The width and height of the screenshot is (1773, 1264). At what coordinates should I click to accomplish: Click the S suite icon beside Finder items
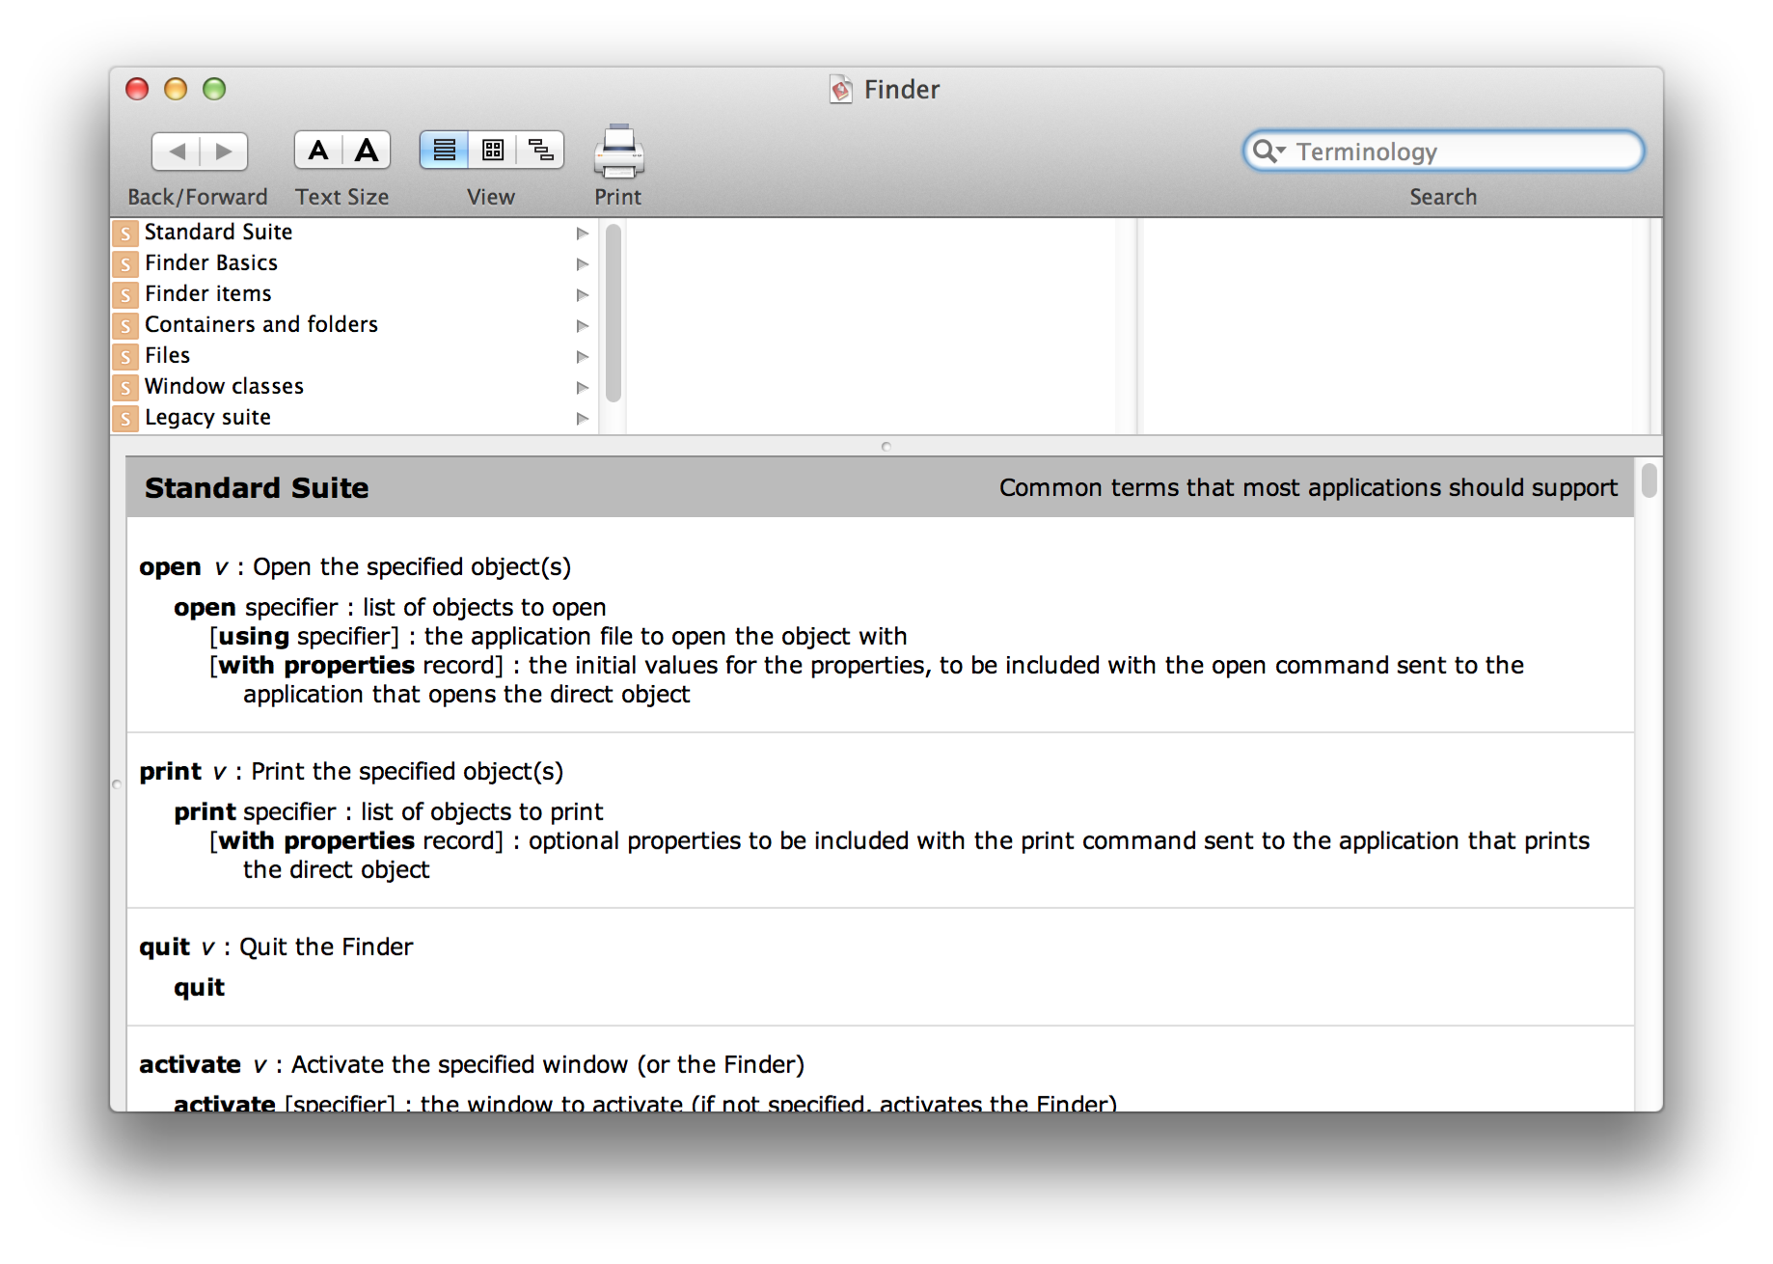pyautogui.click(x=125, y=294)
